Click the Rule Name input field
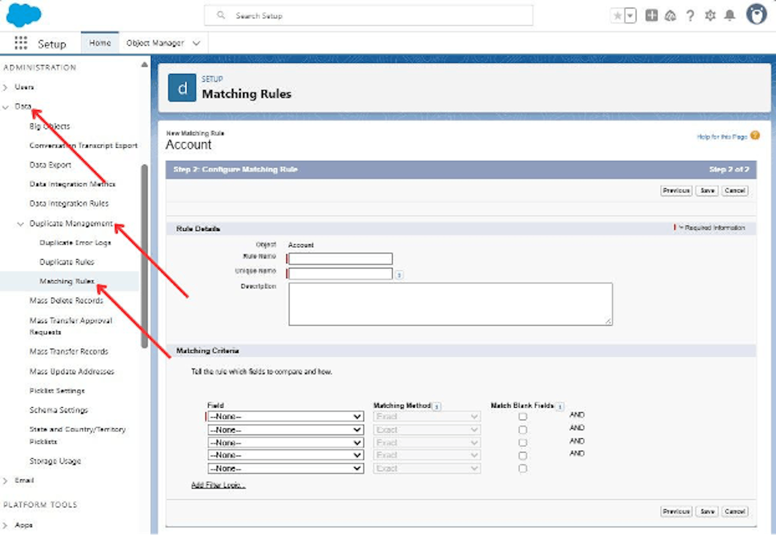 (340, 259)
